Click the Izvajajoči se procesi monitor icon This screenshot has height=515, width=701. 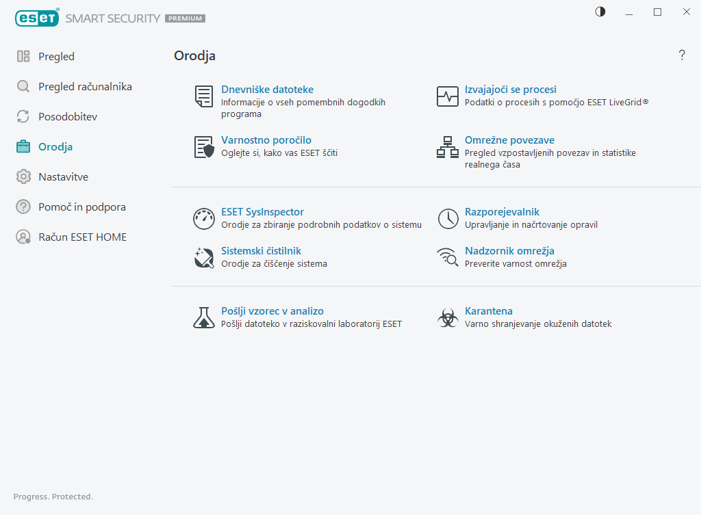coord(448,96)
